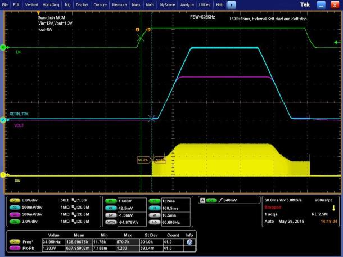Open the Freq measurement info icon
The height and width of the screenshot is (257, 343).
tap(189, 242)
